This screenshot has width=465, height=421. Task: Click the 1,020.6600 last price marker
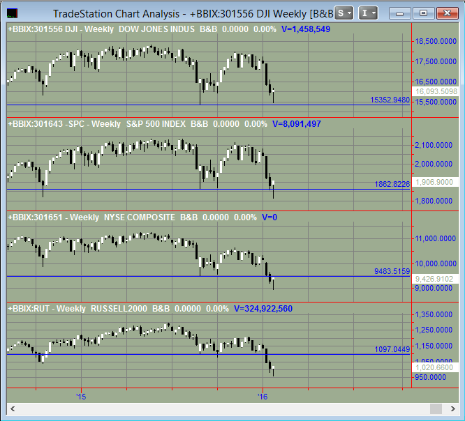434,367
